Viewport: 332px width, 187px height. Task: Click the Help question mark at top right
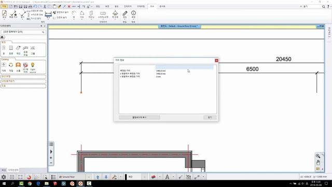(328, 7)
